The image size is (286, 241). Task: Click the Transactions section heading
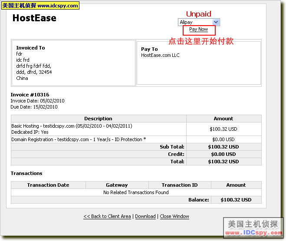coord(26,173)
